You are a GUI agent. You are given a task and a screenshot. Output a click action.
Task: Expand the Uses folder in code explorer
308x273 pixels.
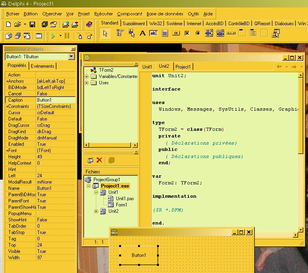(86, 83)
